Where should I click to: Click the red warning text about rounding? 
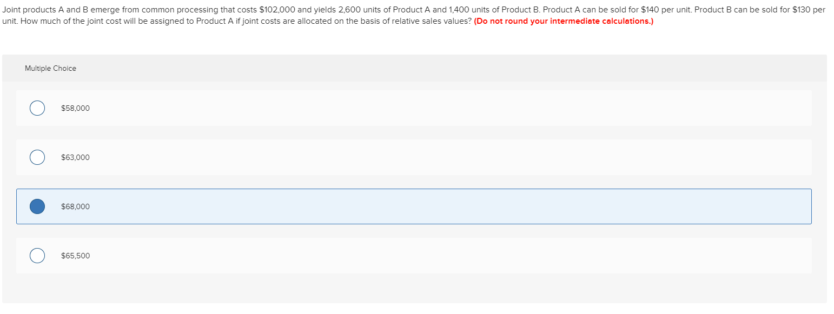pos(562,21)
